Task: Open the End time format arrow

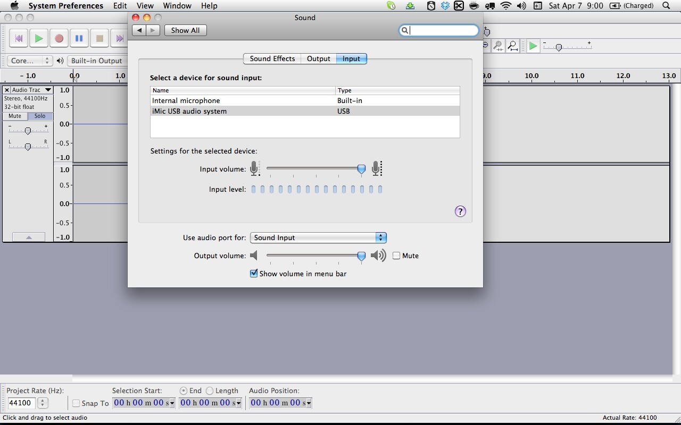Action: pyautogui.click(x=238, y=403)
